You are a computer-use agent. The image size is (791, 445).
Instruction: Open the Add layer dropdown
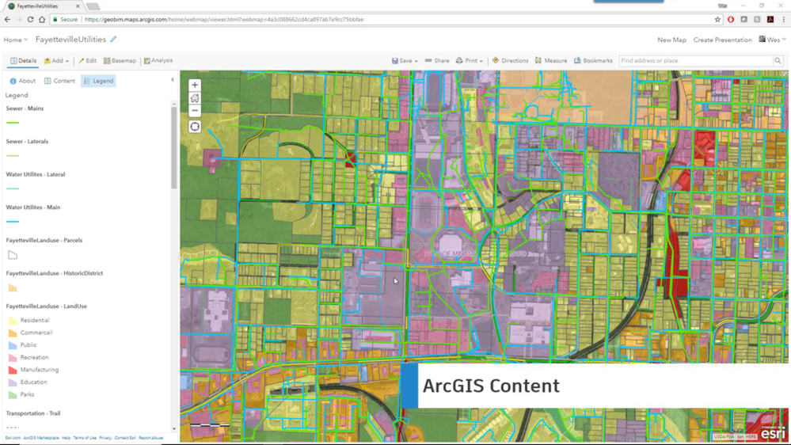click(56, 60)
